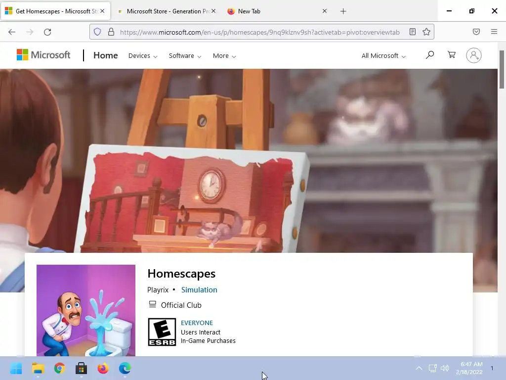
Task: Switch to Microsoft Store Generation tab
Action: click(166, 11)
